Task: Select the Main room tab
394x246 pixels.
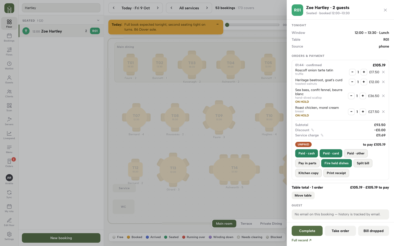Action: (x=224, y=224)
